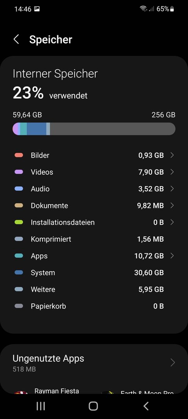Click the Apps 10,72 GB chevron

point(172,256)
